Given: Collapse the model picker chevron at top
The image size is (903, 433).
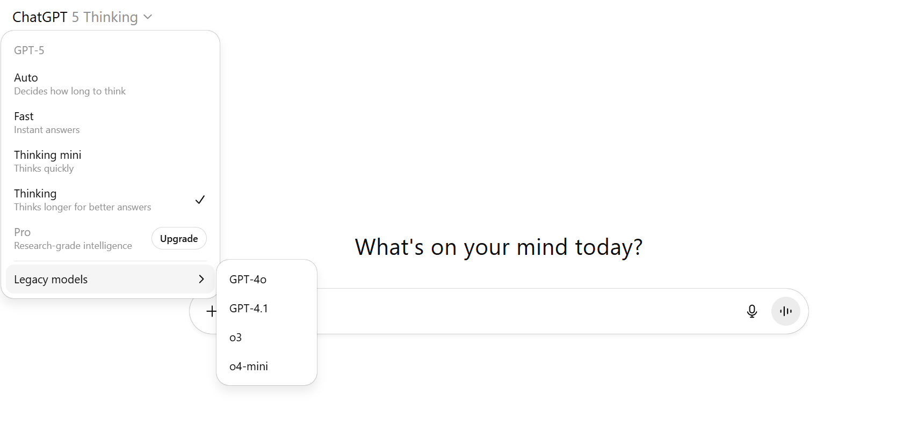Looking at the screenshot, I should pyautogui.click(x=148, y=17).
